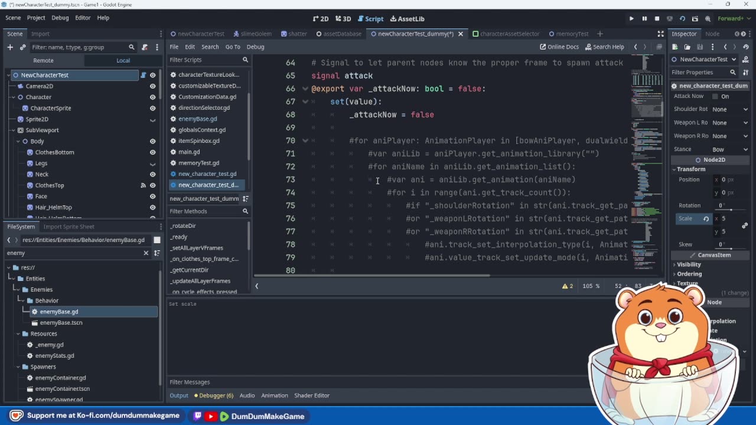Image resolution: width=756 pixels, height=425 pixels.
Task: Toggle scripts panel arrow below the editor
Action: 256,286
